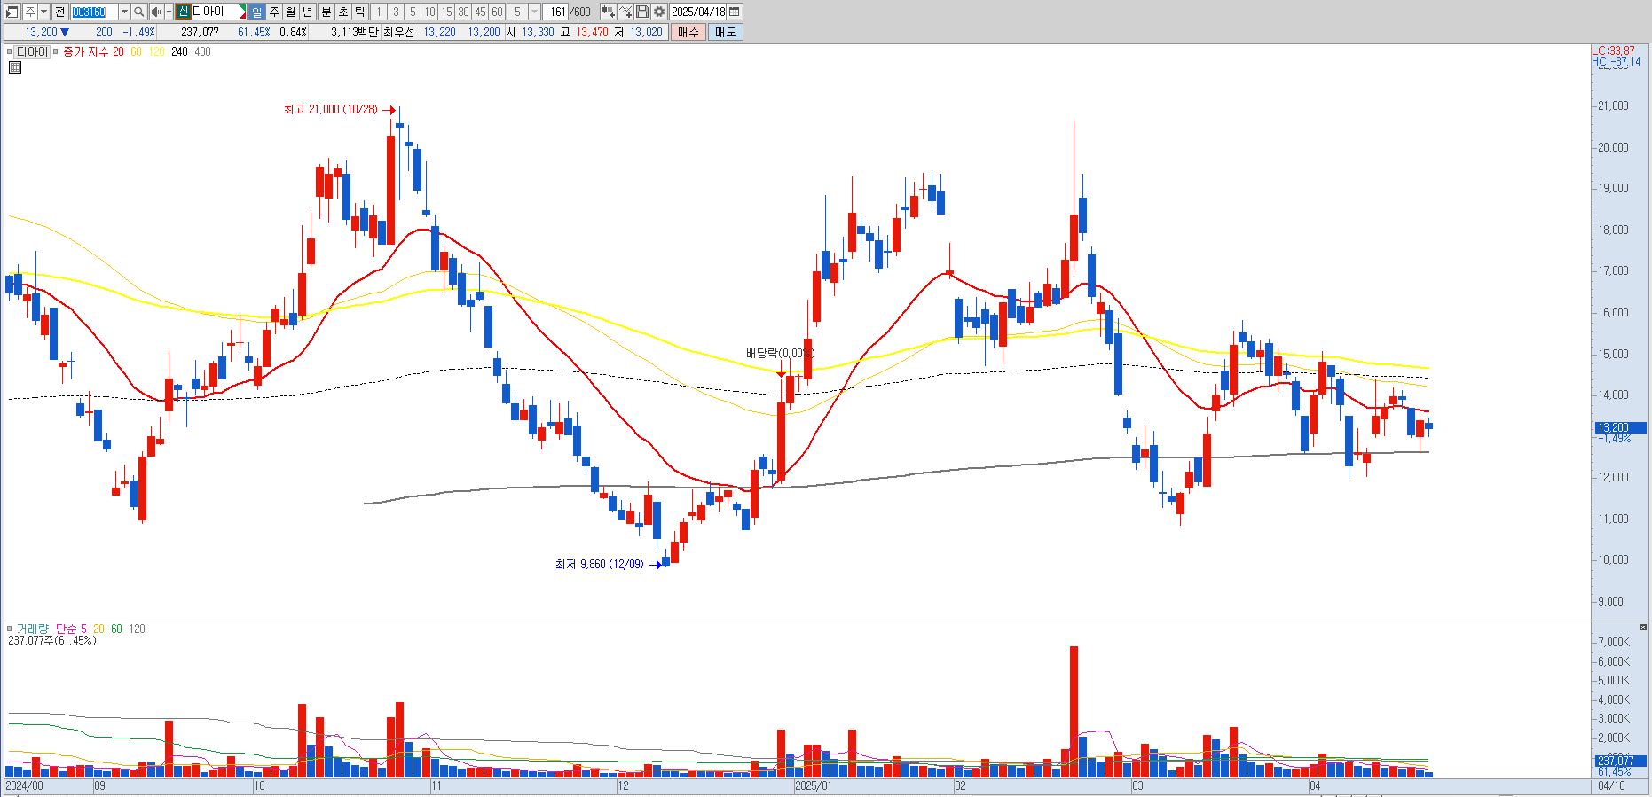Viewport: 1652px width, 797px height.
Task: Open the stock code history dropdown
Action: coord(124,12)
